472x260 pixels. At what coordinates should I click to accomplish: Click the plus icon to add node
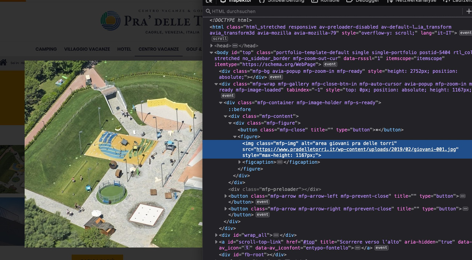[469, 11]
